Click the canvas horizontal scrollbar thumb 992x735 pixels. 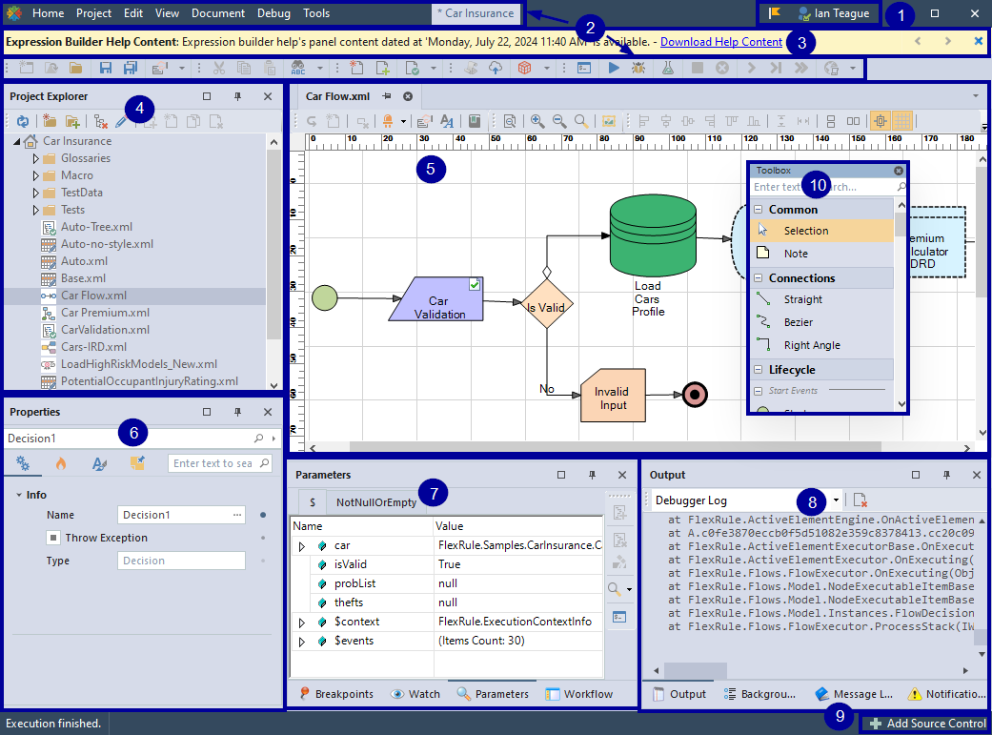(x=615, y=447)
